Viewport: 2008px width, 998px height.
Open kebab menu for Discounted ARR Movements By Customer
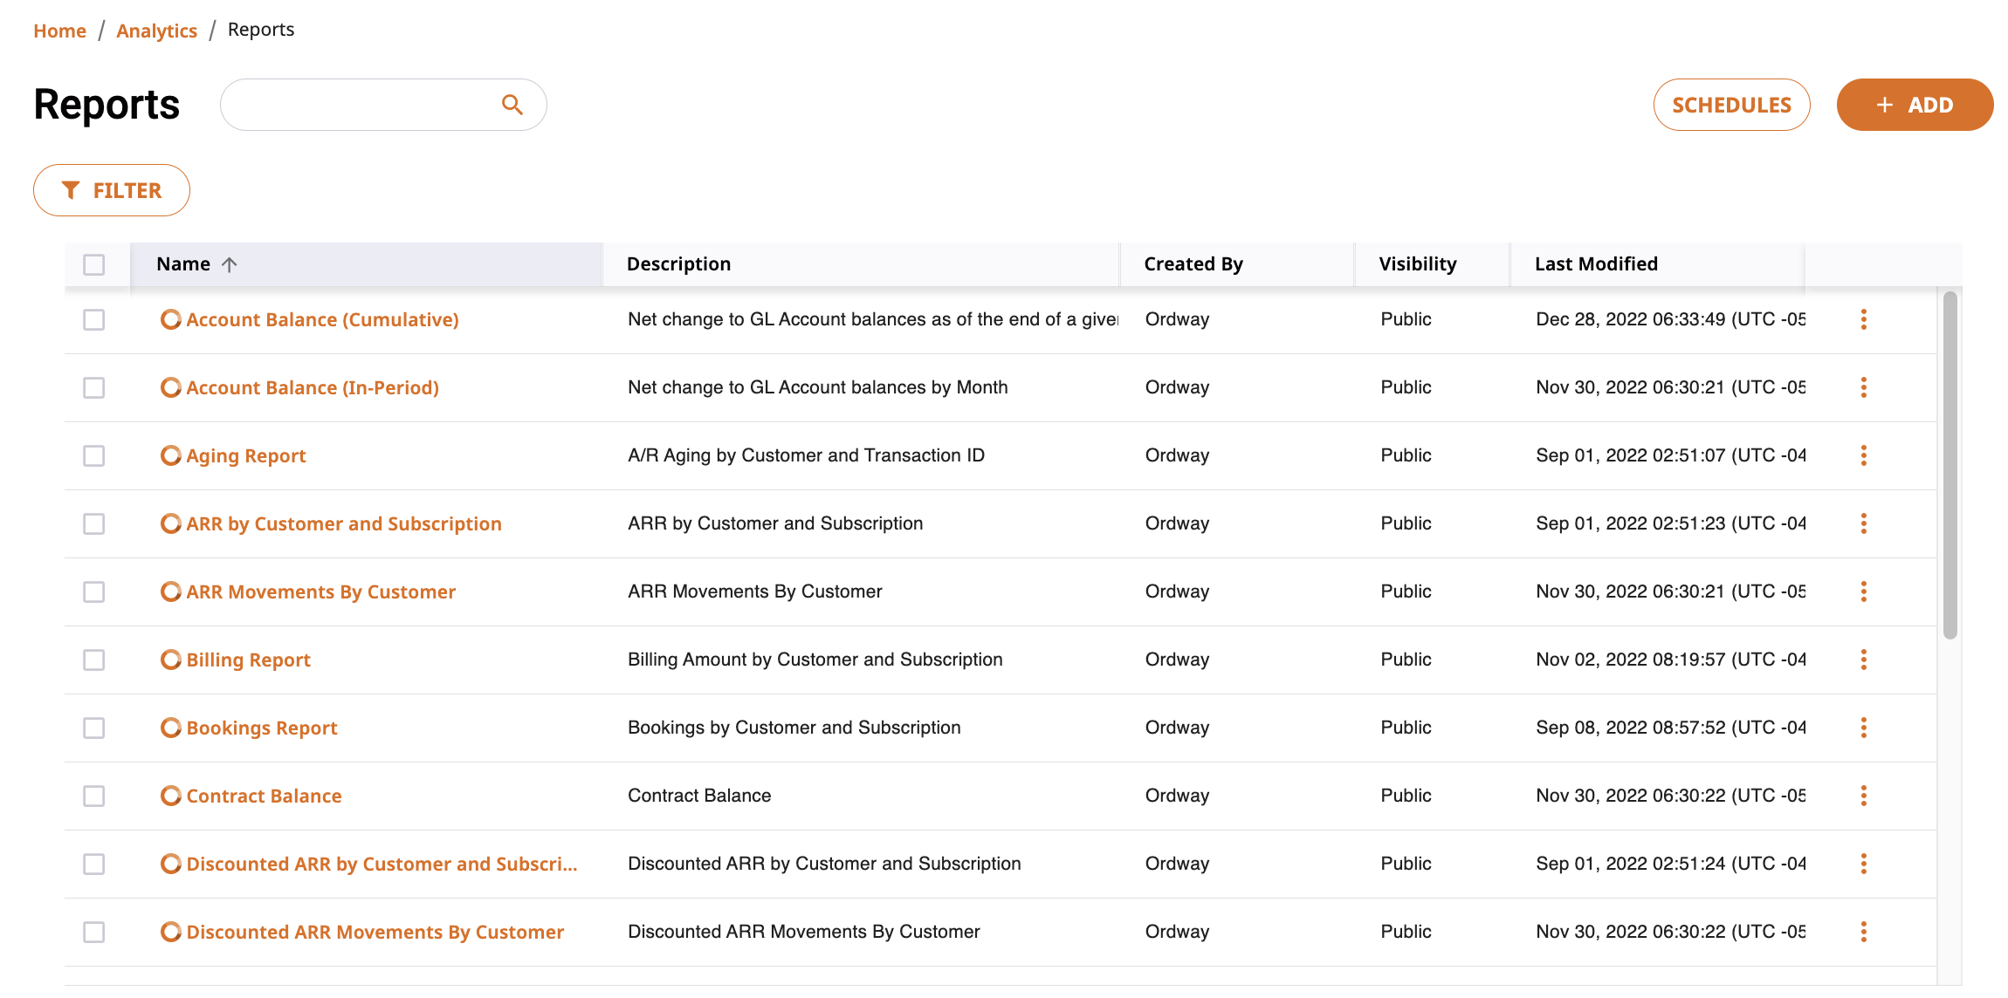pyautogui.click(x=1863, y=932)
